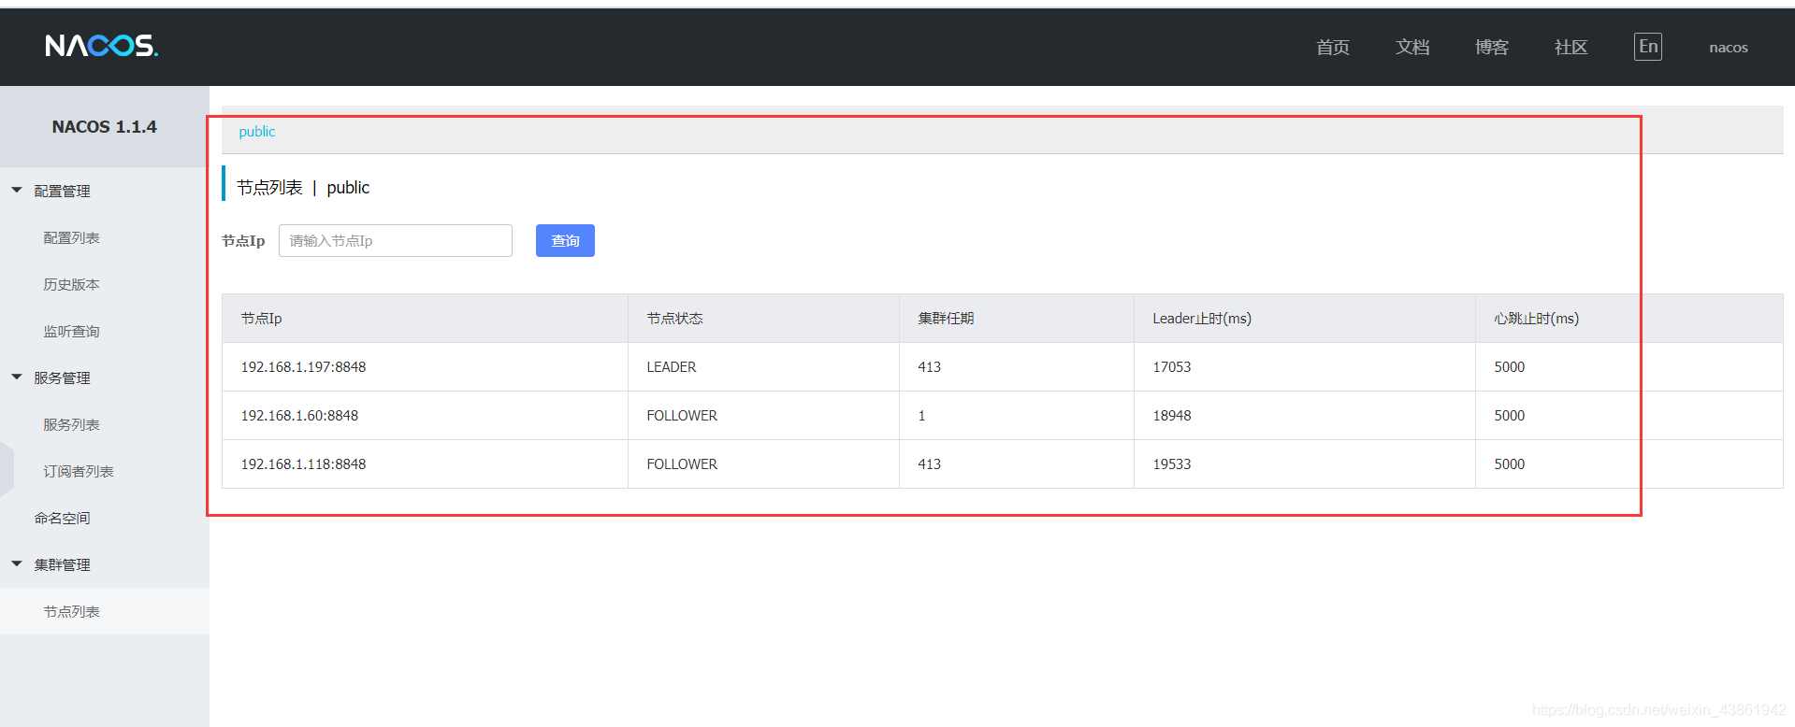Click the 查询 button
This screenshot has width=1795, height=727.
[x=565, y=241]
